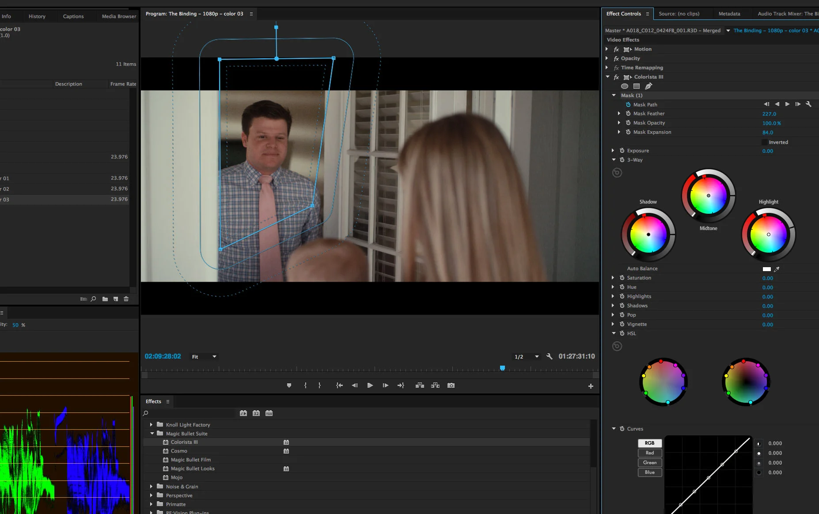Open the Fit zoom level dropdown

coord(204,357)
